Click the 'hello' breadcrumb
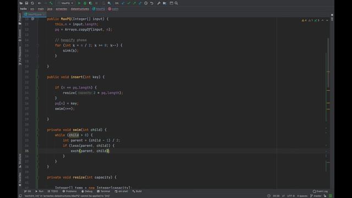The height and width of the screenshot is (198, 352). point(24,9)
